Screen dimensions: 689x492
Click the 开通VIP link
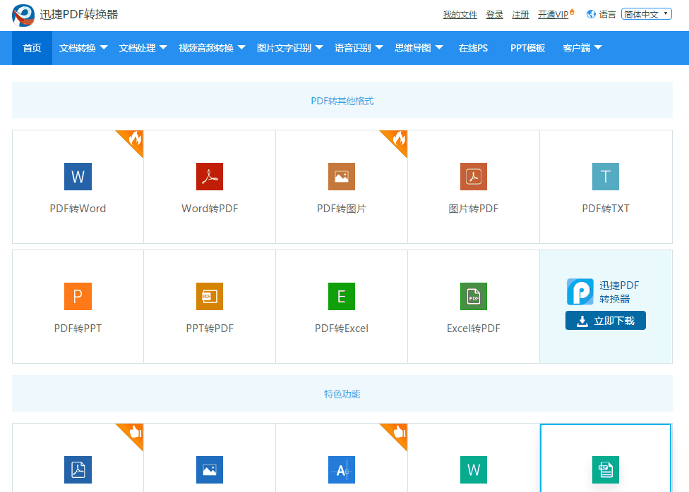(553, 15)
